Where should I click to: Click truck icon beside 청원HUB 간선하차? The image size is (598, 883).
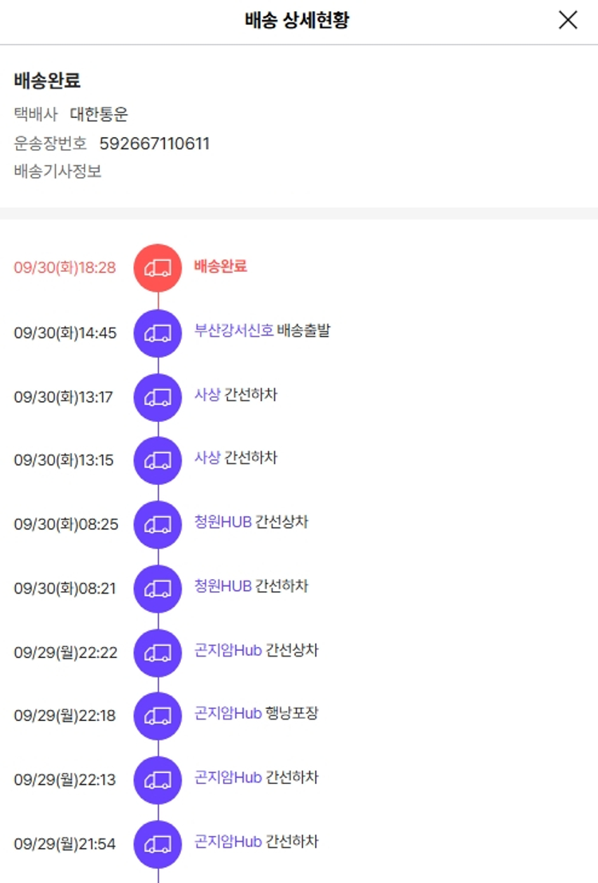[158, 589]
